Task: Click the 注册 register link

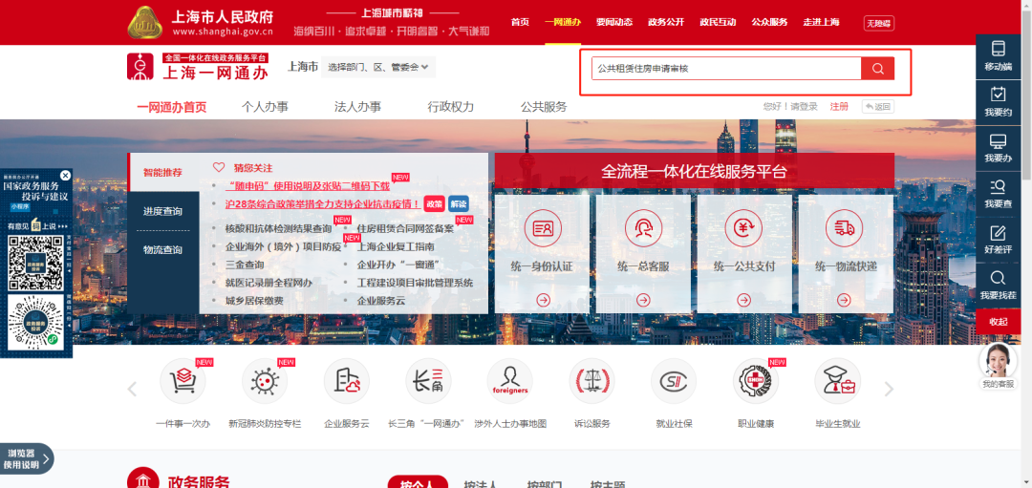Action: point(839,107)
